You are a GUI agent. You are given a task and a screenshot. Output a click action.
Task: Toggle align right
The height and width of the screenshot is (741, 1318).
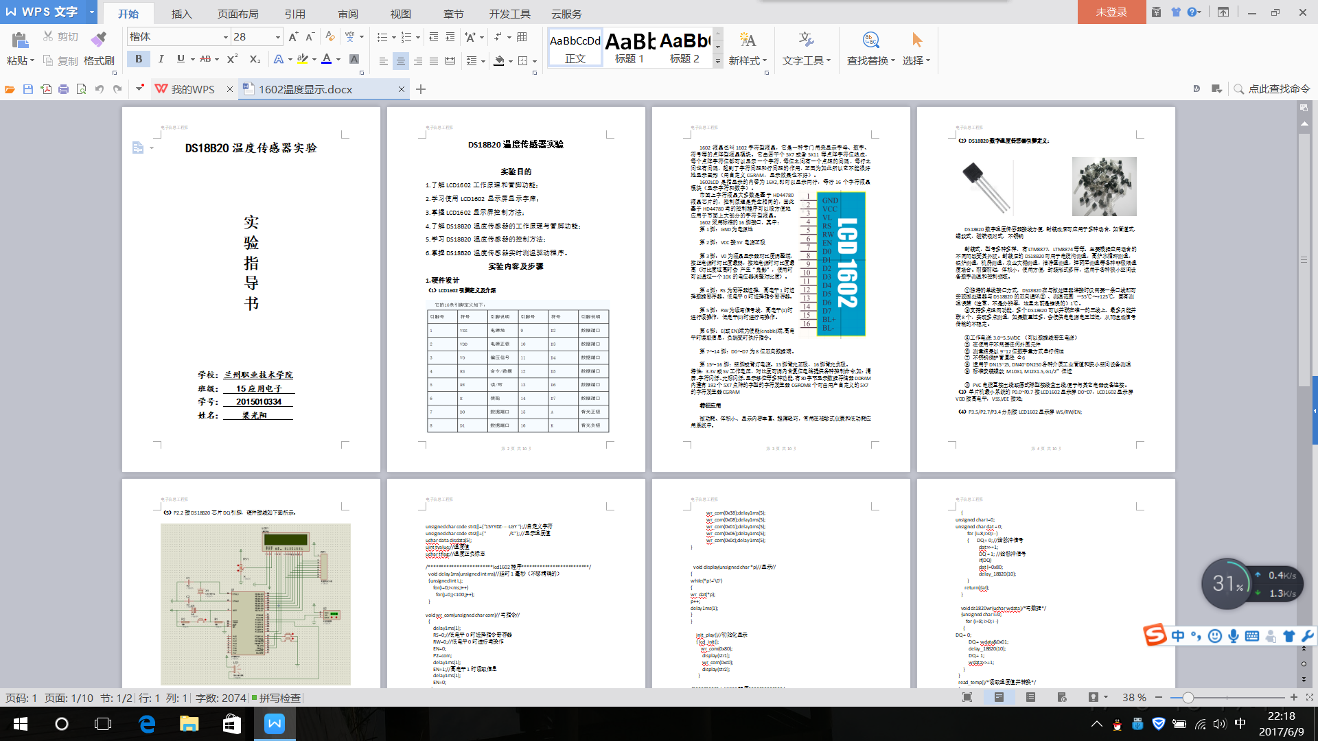(417, 61)
